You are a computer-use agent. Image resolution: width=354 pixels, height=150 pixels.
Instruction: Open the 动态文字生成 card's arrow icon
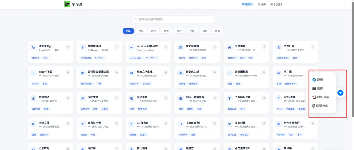(x=166, y=73)
